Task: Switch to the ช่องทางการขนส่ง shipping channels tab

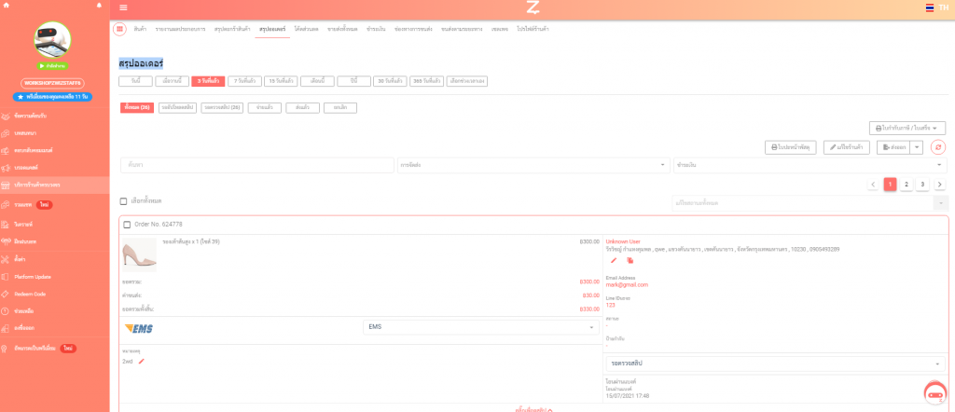Action: (413, 29)
